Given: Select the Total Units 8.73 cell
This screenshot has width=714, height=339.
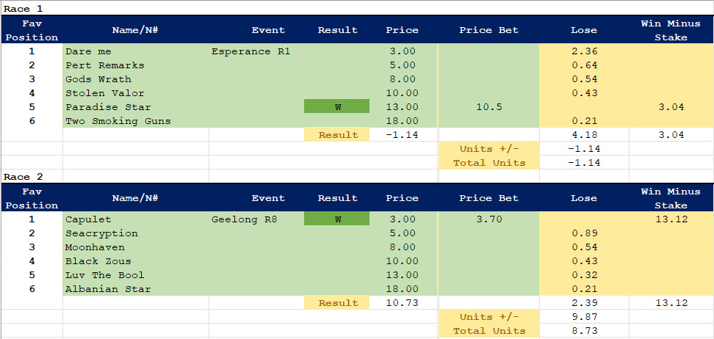Looking at the screenshot, I should (584, 331).
